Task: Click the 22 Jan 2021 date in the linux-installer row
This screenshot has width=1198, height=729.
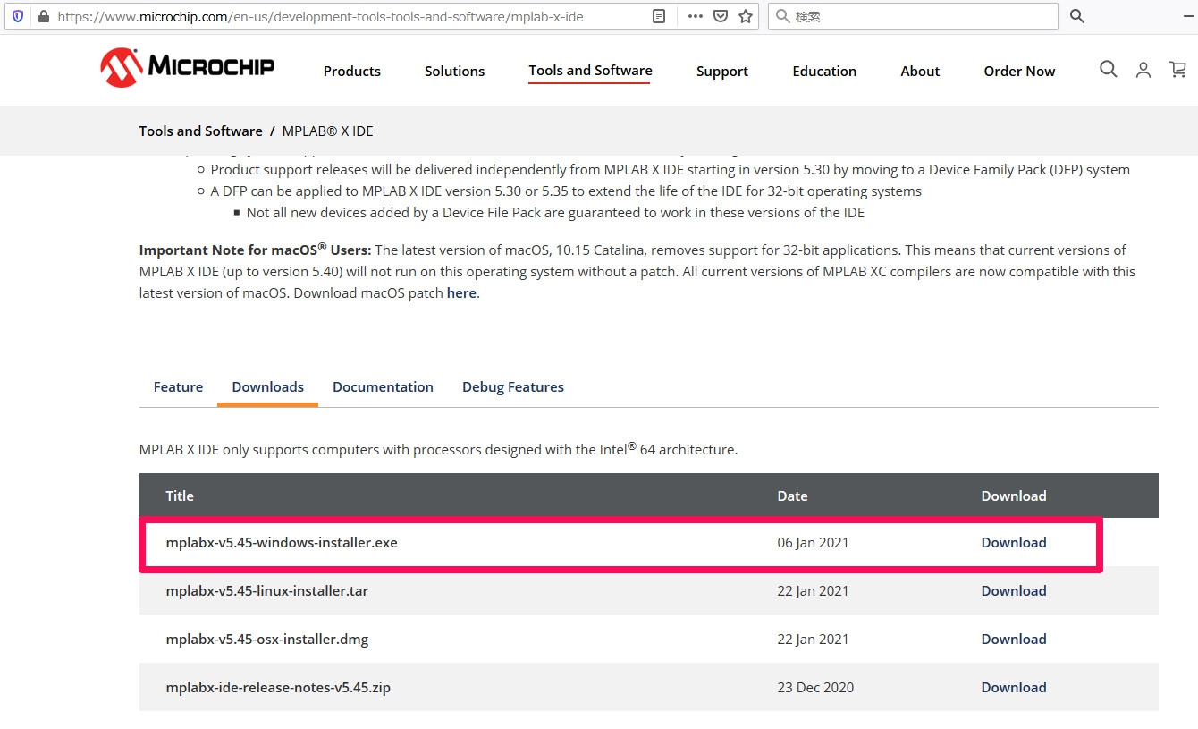Action: pyautogui.click(x=814, y=590)
